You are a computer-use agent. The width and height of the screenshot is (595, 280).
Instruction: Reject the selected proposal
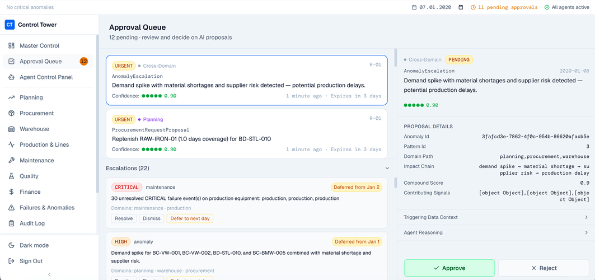pyautogui.click(x=544, y=268)
